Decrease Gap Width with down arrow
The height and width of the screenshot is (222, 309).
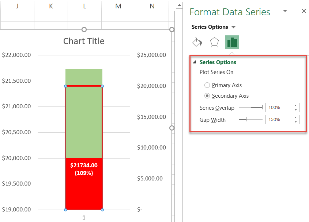click(295, 121)
